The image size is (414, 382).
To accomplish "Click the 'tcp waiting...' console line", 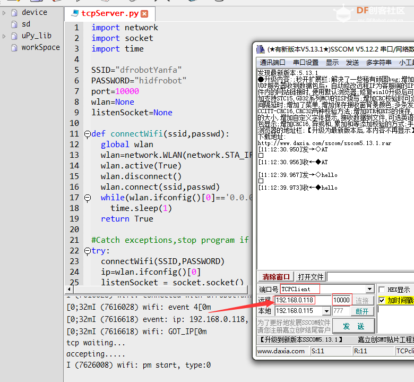I will point(96,343).
